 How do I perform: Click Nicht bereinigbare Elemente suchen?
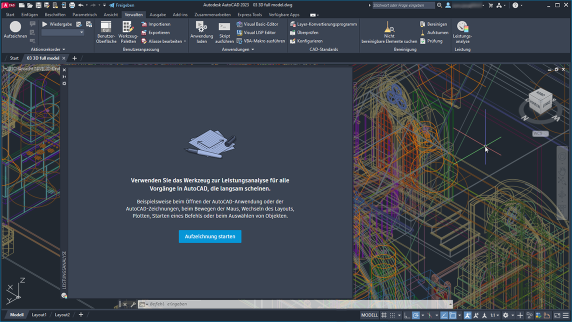click(389, 32)
